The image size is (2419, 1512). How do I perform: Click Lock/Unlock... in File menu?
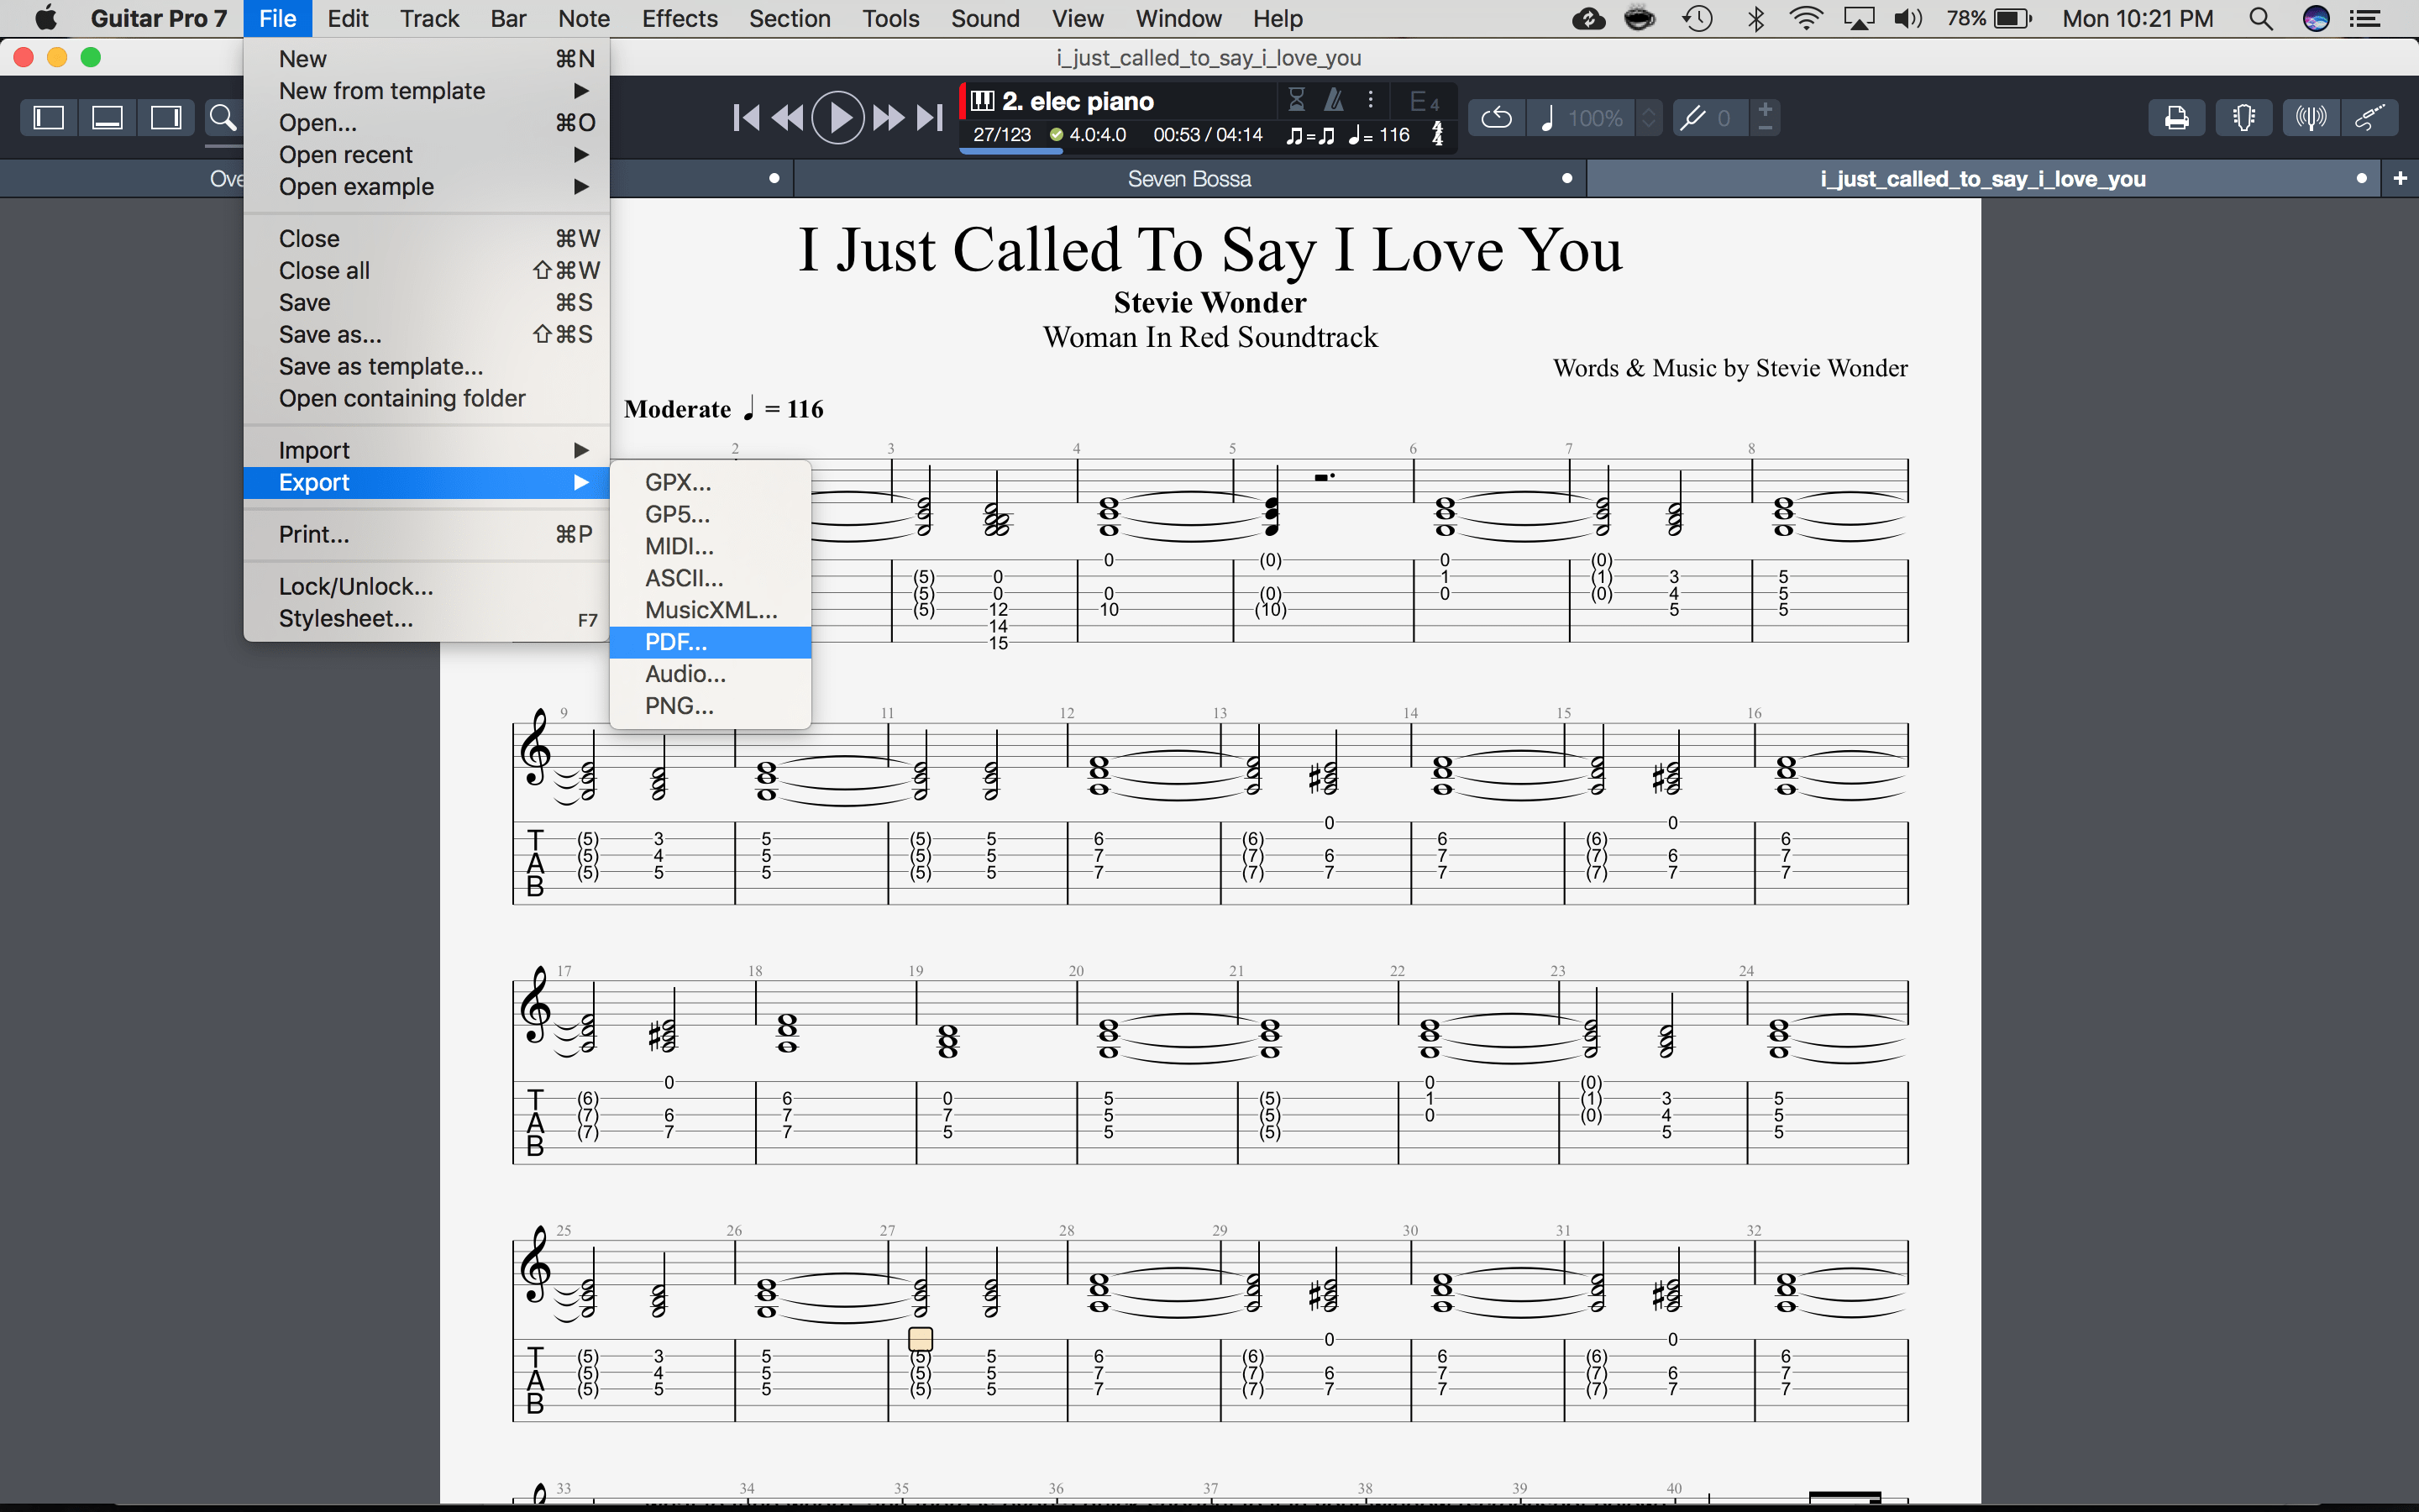(427, 586)
